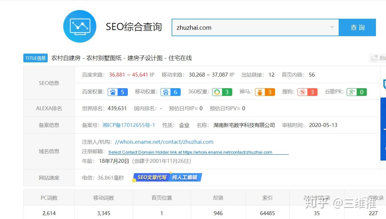Click the SEO综合查询 monitor logo icon
This screenshot has height=219, width=386.
(x=79, y=26)
